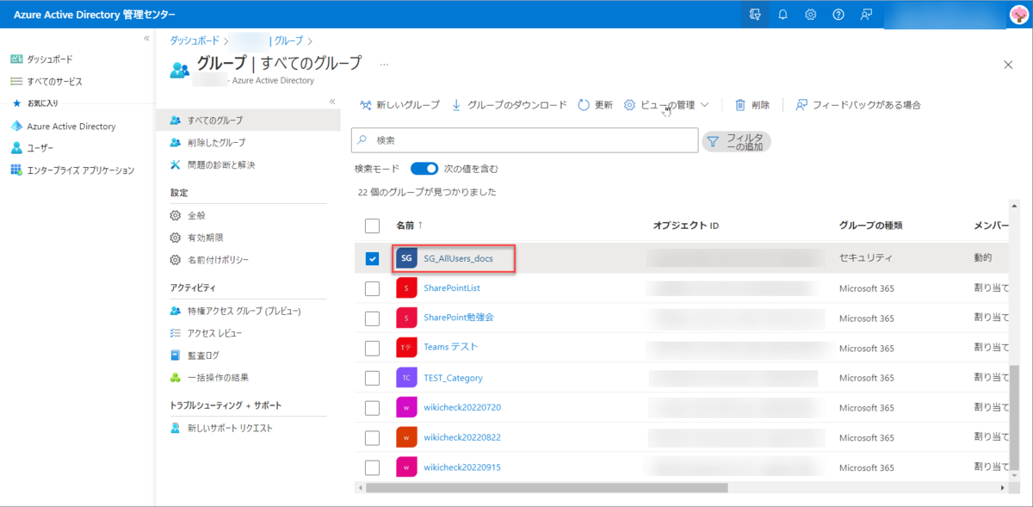Check Teams テスト row checkbox
This screenshot has width=1033, height=507.
(x=372, y=348)
